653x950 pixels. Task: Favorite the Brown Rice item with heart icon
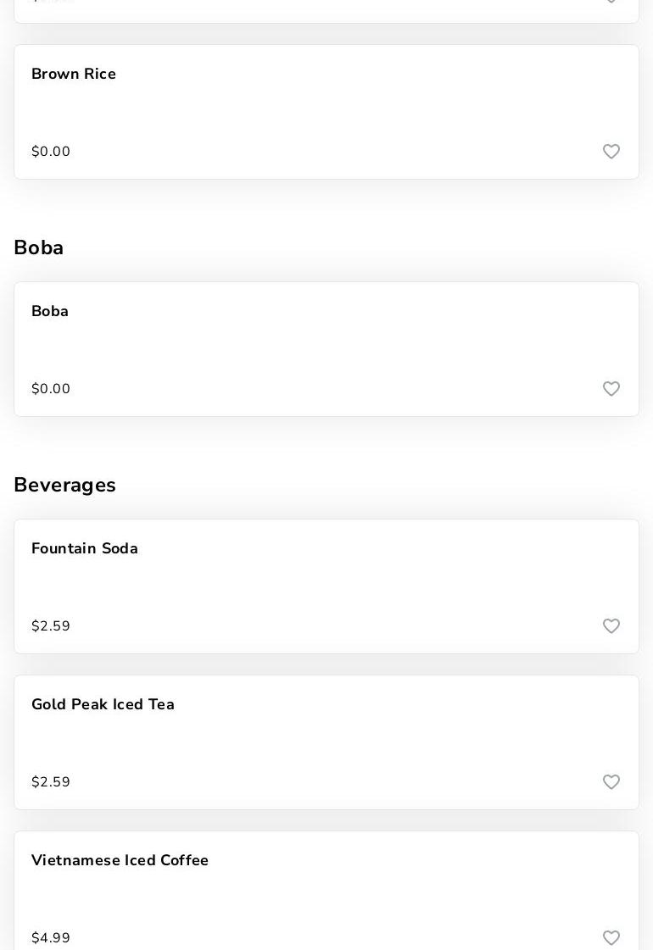(x=611, y=152)
